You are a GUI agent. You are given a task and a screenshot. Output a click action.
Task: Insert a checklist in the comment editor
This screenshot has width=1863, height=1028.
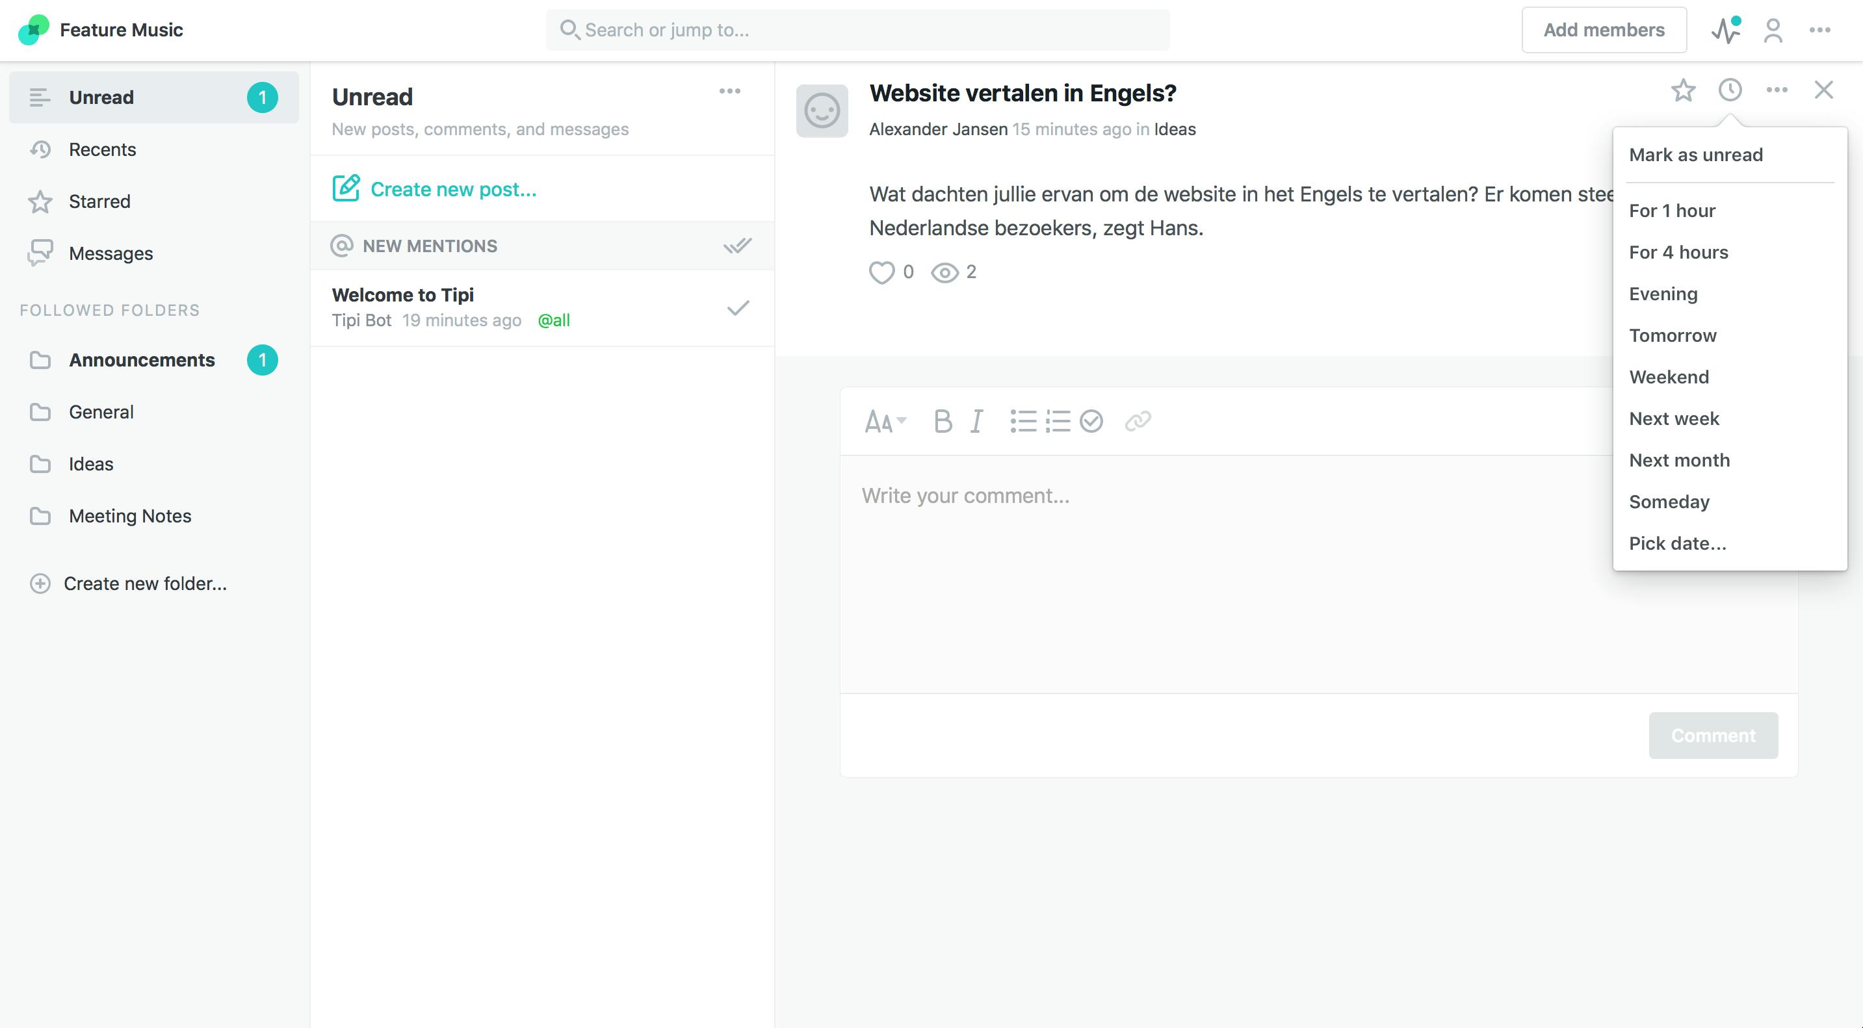click(1091, 420)
